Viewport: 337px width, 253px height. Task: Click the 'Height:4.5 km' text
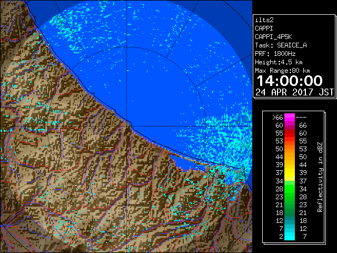click(279, 62)
